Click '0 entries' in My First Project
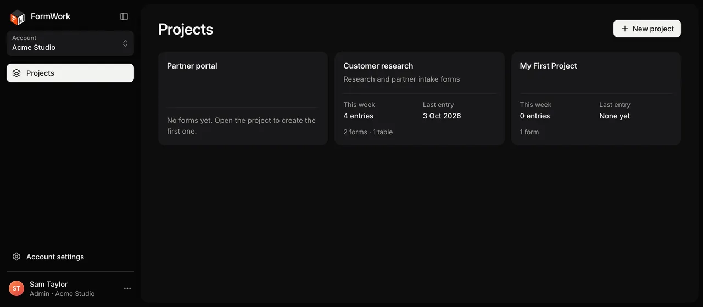The height and width of the screenshot is (307, 703). (535, 116)
